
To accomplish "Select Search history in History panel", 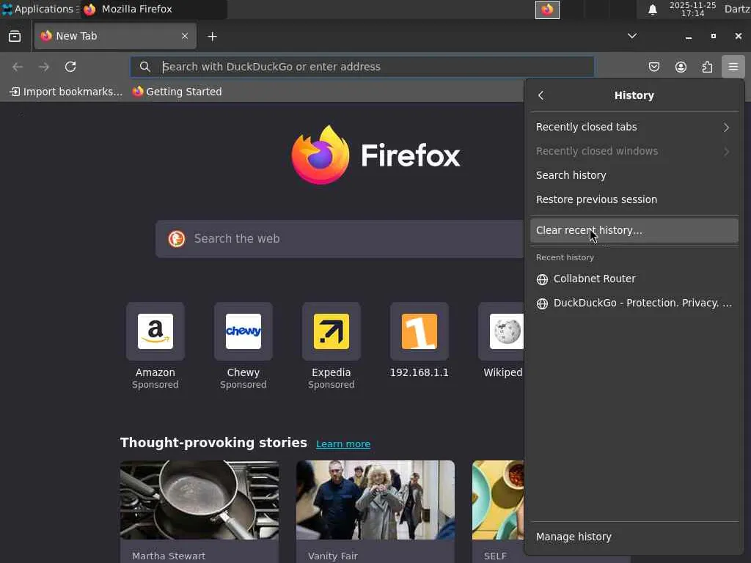I will (x=634, y=175).
